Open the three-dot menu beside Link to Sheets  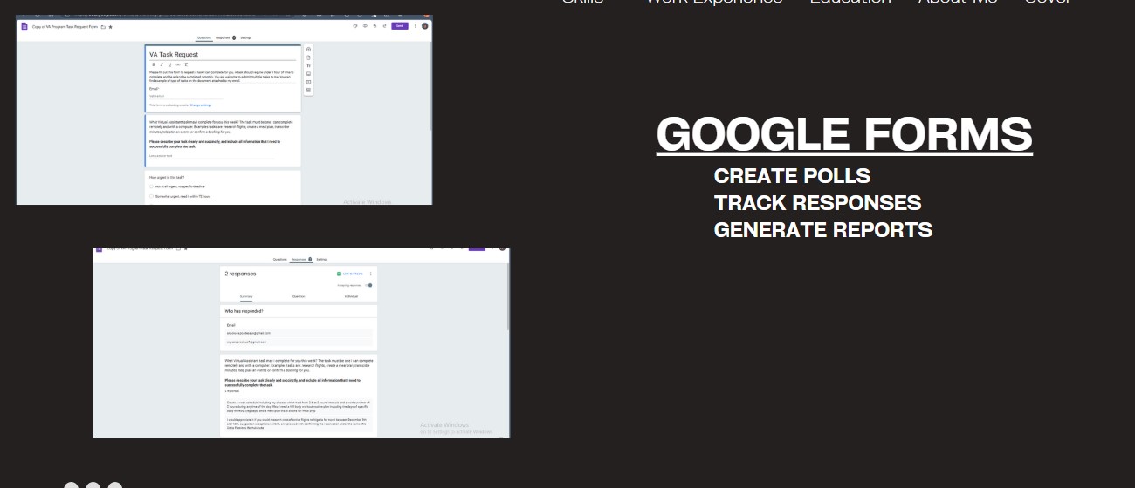pos(371,274)
